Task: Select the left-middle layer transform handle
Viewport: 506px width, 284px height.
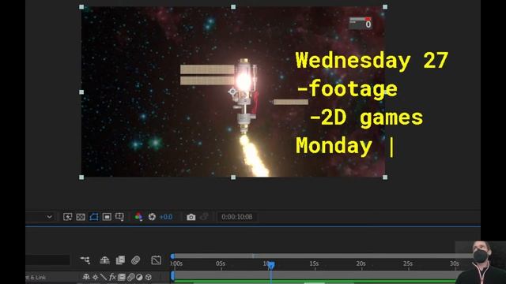Action: click(81, 92)
